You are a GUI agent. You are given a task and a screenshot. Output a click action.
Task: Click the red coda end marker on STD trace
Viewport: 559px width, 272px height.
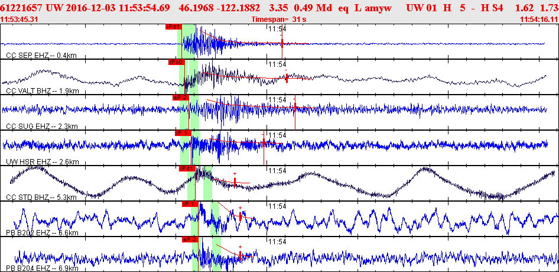[235, 182]
